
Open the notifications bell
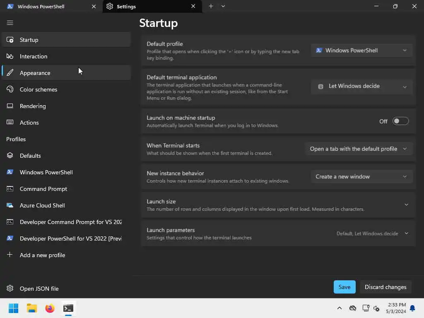pyautogui.click(x=413, y=308)
